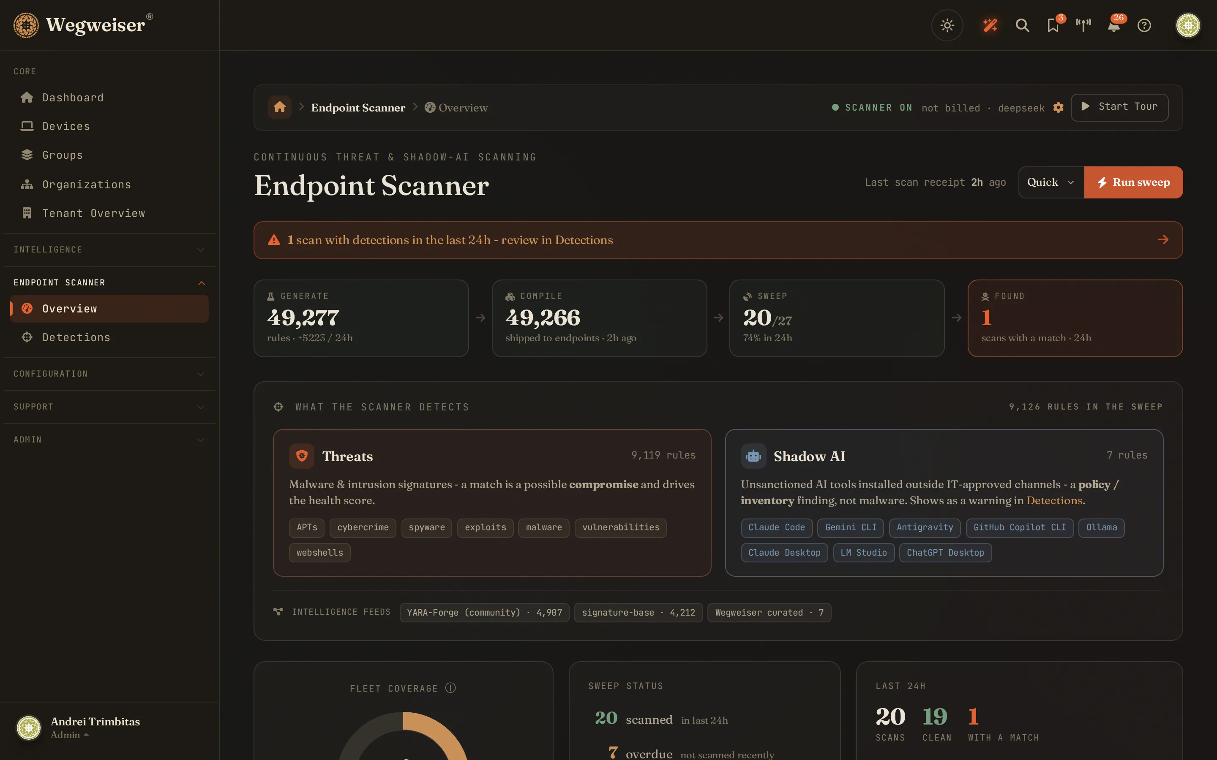Click ChatGPT Desktop tag
The image size is (1217, 760).
coord(945,553)
